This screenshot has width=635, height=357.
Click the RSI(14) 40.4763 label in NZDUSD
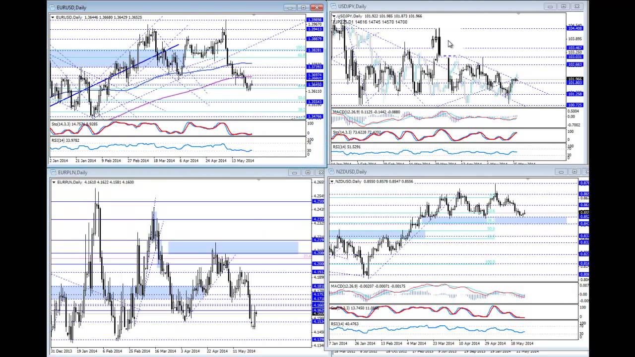[345, 324]
